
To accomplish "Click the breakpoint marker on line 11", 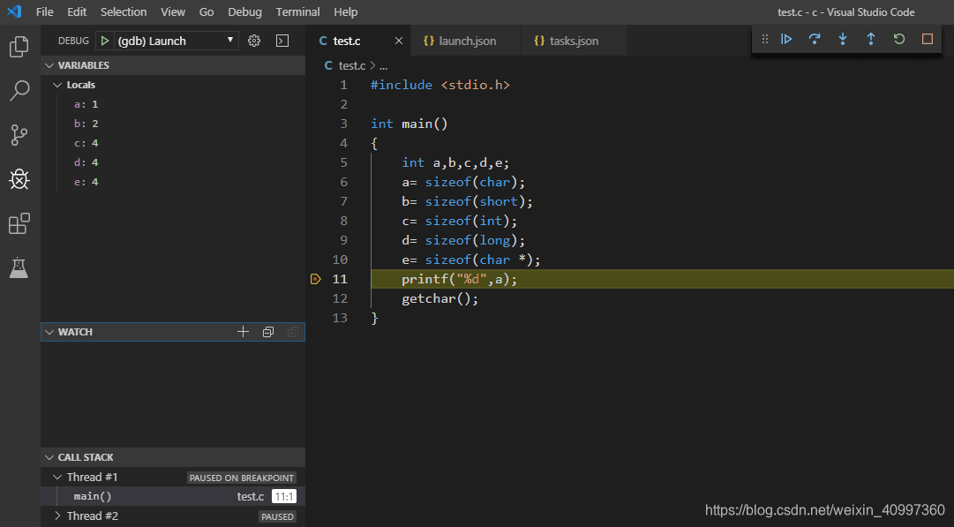I will click(315, 279).
